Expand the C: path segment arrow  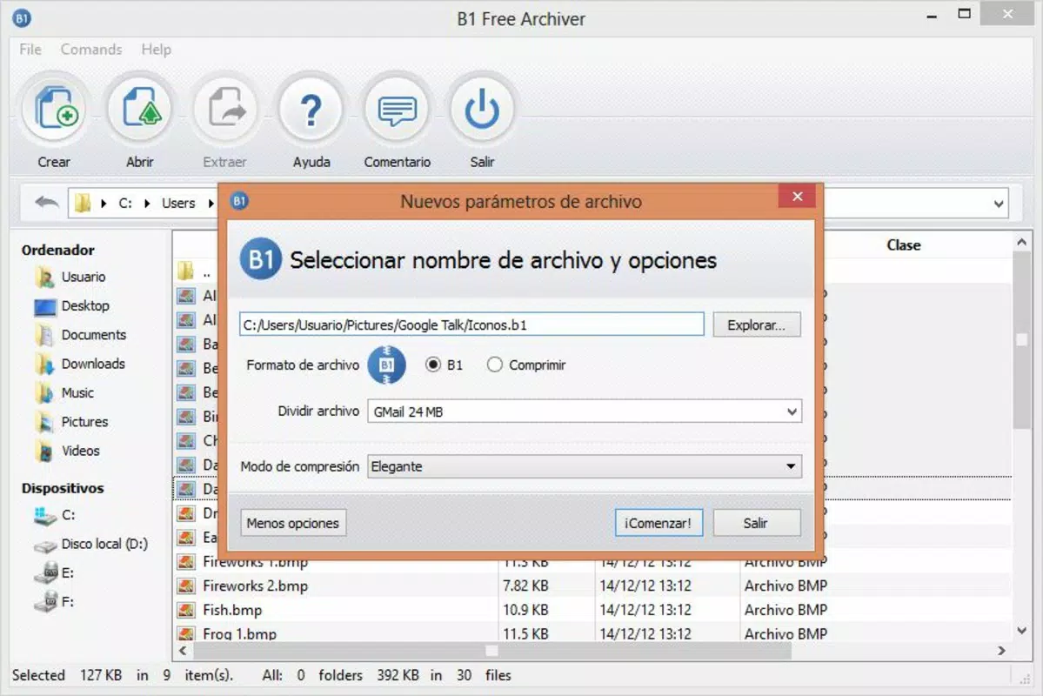(147, 203)
